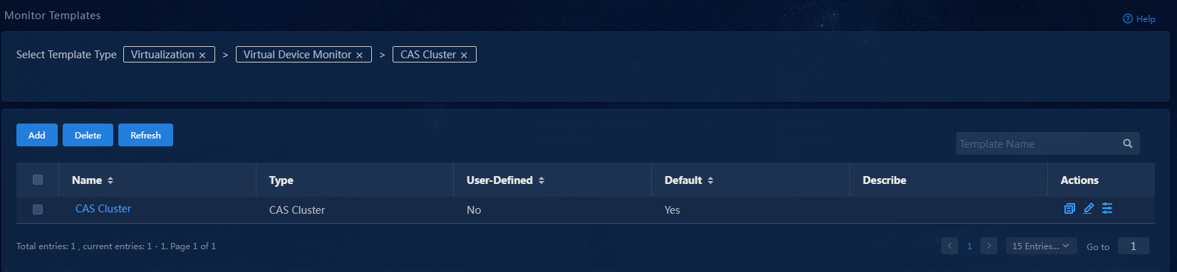Copy the CAS Cluster template
The image size is (1177, 272).
1069,208
